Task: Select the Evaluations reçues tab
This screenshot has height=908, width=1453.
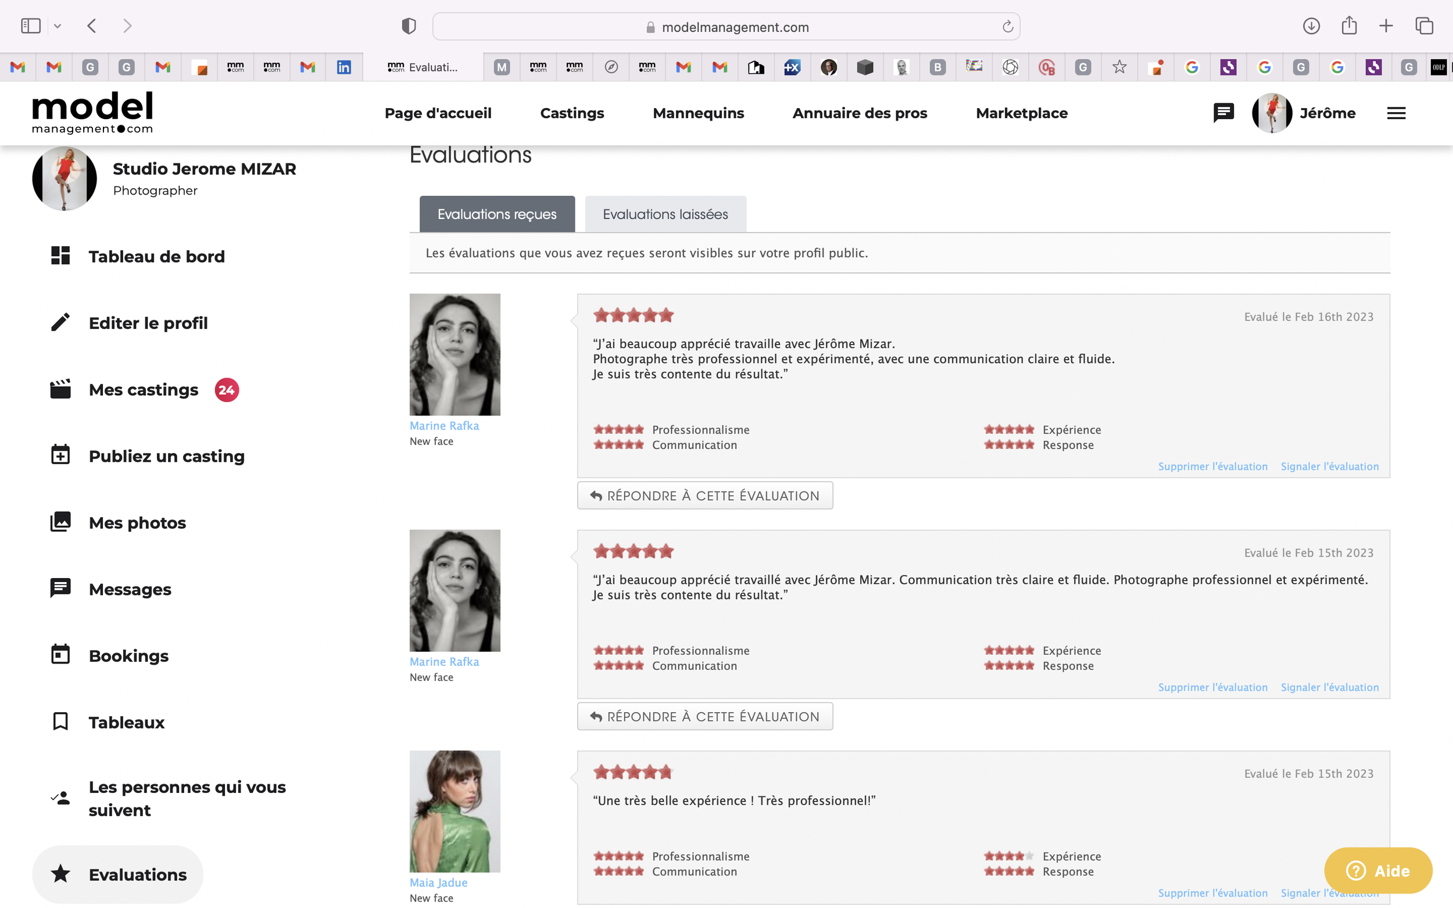Action: (x=497, y=214)
